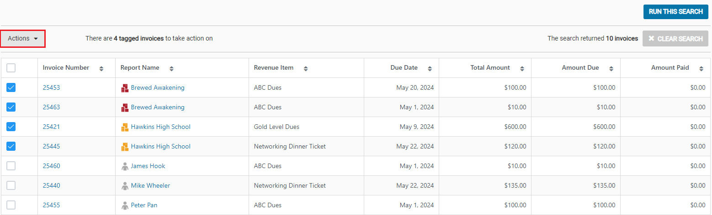Screen dimensions: 712x215
Task: Open Brewed Awakening from invoice 25453 row
Action: 158,87
